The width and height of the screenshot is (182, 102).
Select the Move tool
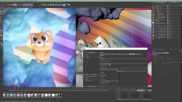pyautogui.click(x=10, y=5)
